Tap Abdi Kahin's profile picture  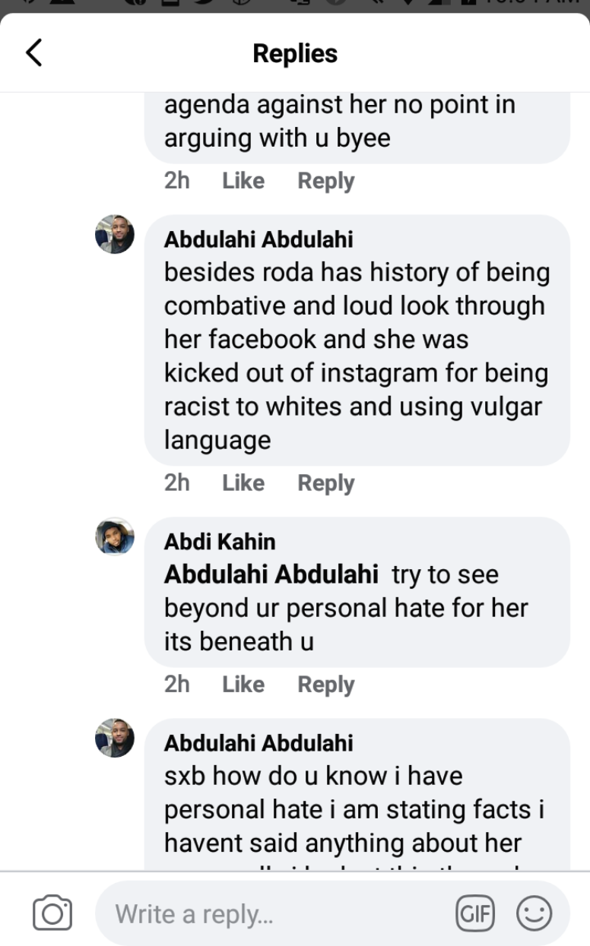(x=115, y=537)
